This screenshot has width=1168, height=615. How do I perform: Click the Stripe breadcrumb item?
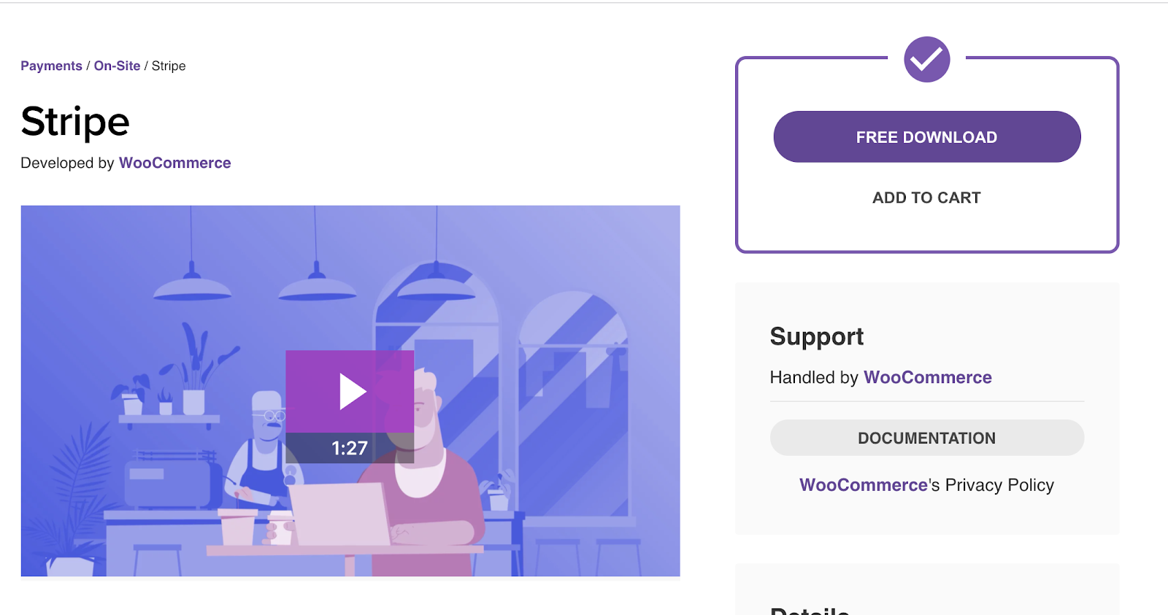tap(169, 66)
